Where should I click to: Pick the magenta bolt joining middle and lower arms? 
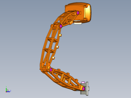51,70
